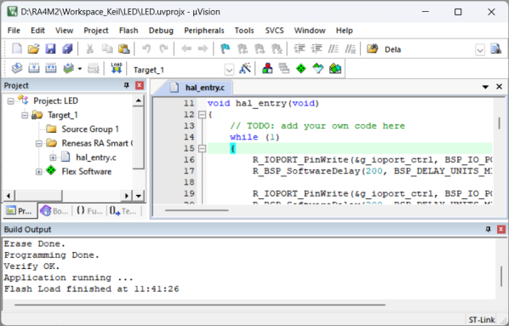
Task: Unindent selected lines with the unindent icon
Action: coord(316,49)
